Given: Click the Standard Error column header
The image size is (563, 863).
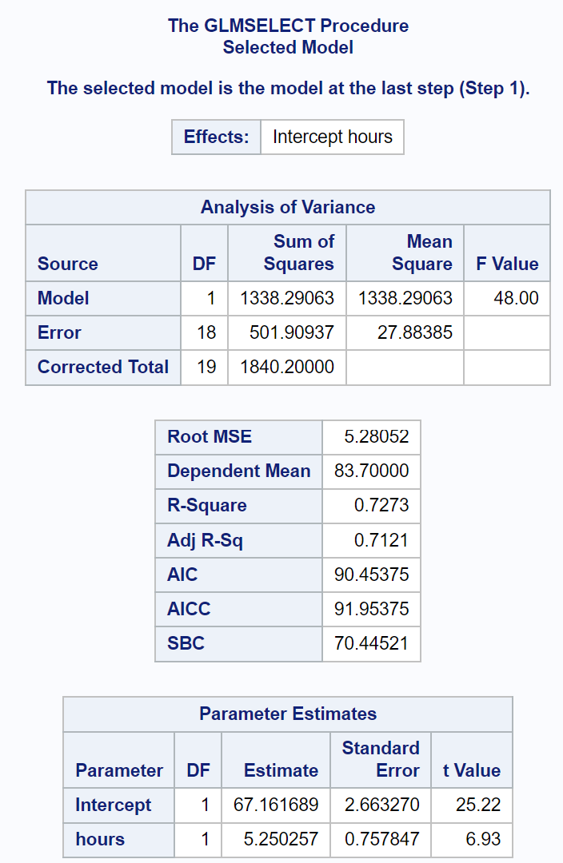Looking at the screenshot, I should 381,760.
